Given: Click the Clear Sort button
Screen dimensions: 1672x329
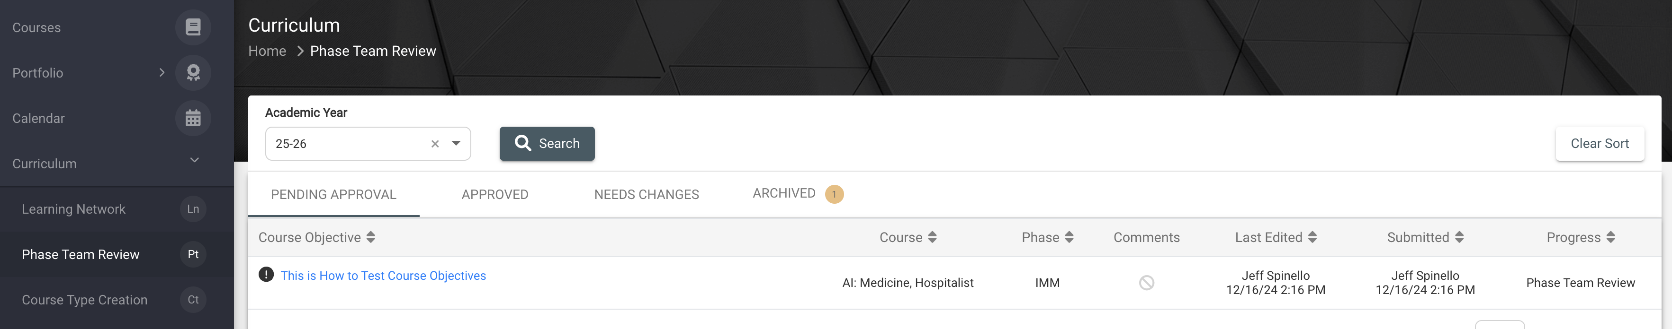Looking at the screenshot, I should tap(1600, 143).
